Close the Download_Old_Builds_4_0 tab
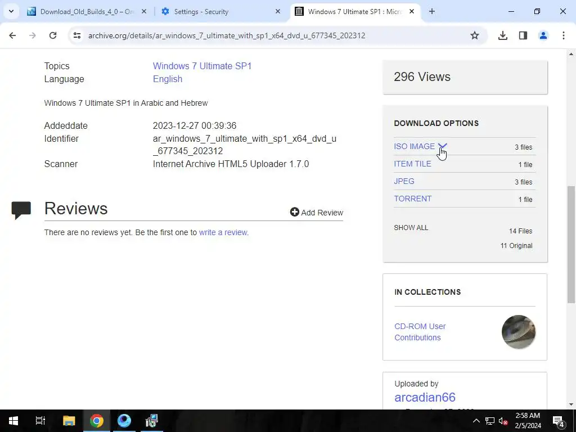 pos(144,11)
